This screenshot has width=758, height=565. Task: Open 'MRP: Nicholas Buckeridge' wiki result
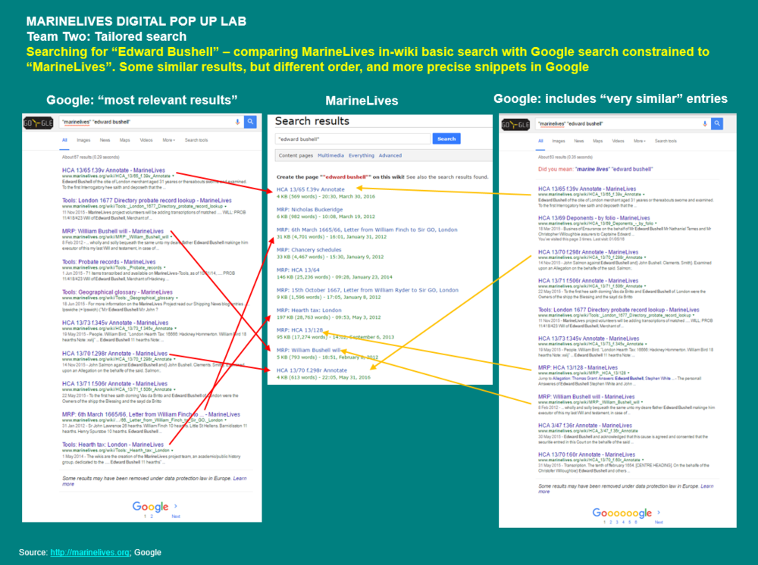pyautogui.click(x=309, y=209)
